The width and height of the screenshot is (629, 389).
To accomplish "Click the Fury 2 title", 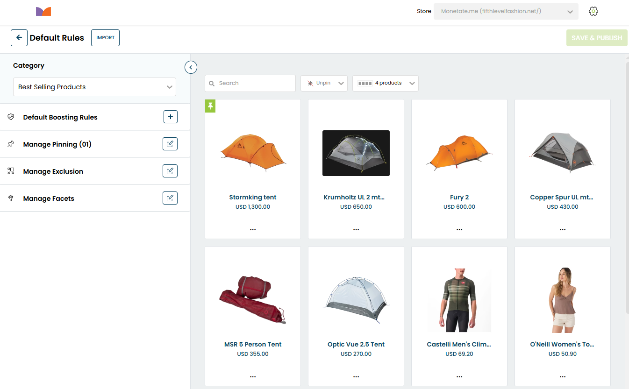I will [x=459, y=197].
